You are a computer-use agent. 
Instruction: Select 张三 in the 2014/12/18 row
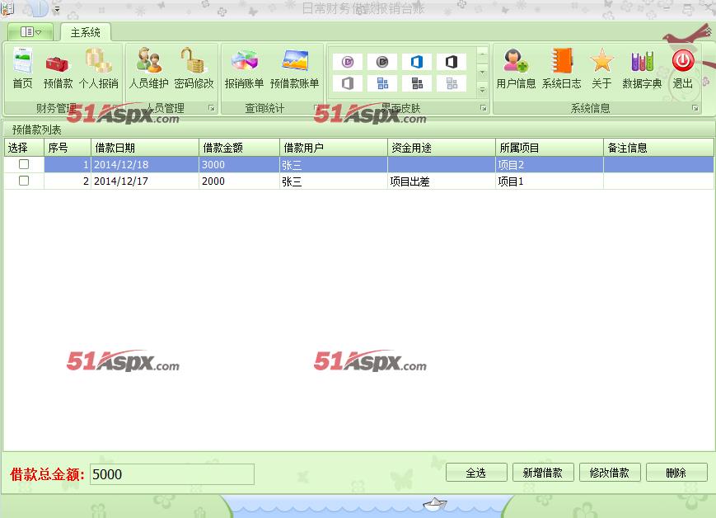[x=334, y=165]
